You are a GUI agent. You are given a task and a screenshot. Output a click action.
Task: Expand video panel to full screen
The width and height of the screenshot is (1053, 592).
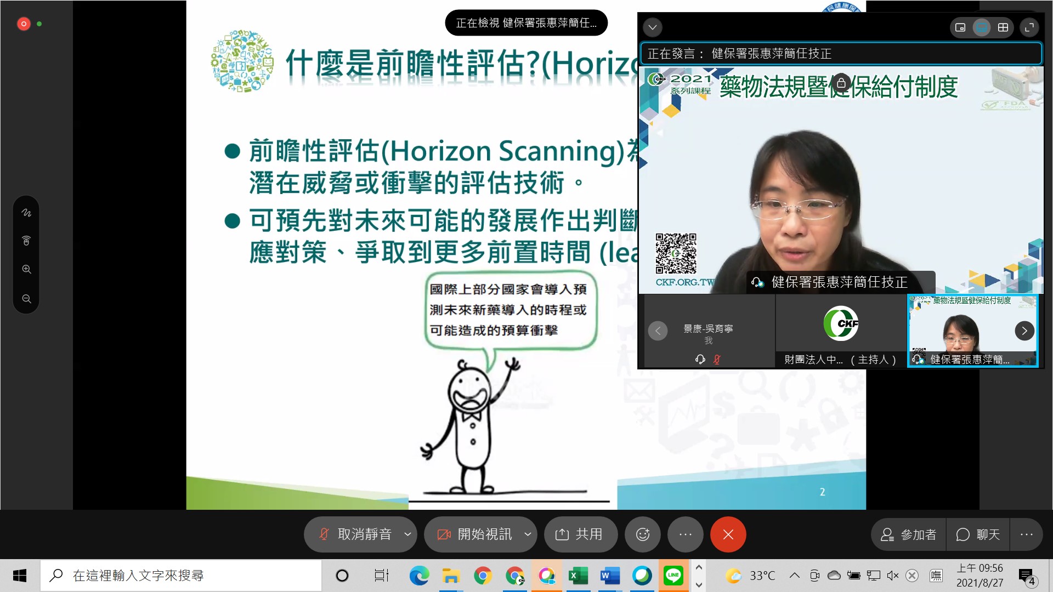click(x=1029, y=27)
